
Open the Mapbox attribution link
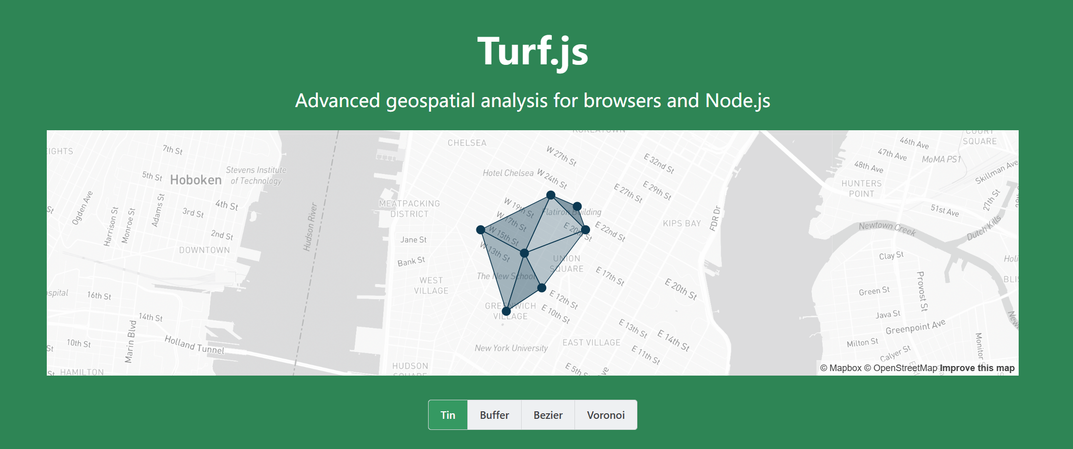click(841, 368)
